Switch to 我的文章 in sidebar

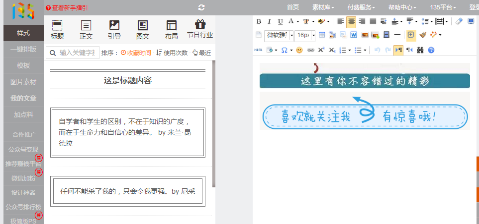click(23, 98)
